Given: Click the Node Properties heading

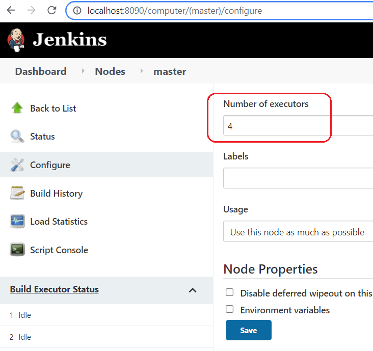Looking at the screenshot, I should [271, 269].
